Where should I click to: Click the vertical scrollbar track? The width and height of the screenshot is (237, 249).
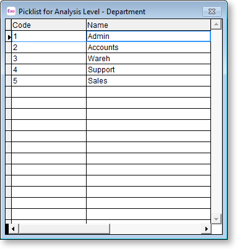[216, 122]
